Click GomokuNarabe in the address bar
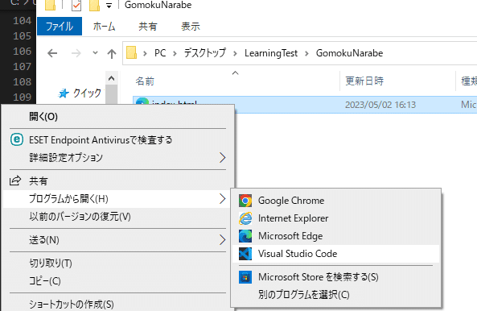The width and height of the screenshot is (477, 311). click(349, 53)
